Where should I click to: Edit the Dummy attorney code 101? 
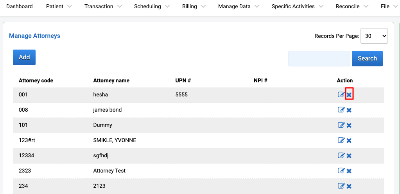pos(341,125)
